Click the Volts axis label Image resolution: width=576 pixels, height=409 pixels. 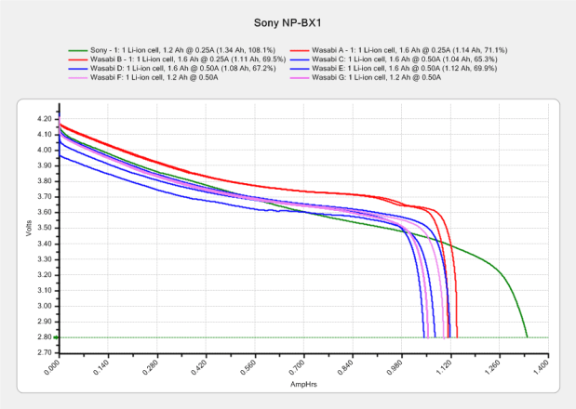pyautogui.click(x=29, y=228)
